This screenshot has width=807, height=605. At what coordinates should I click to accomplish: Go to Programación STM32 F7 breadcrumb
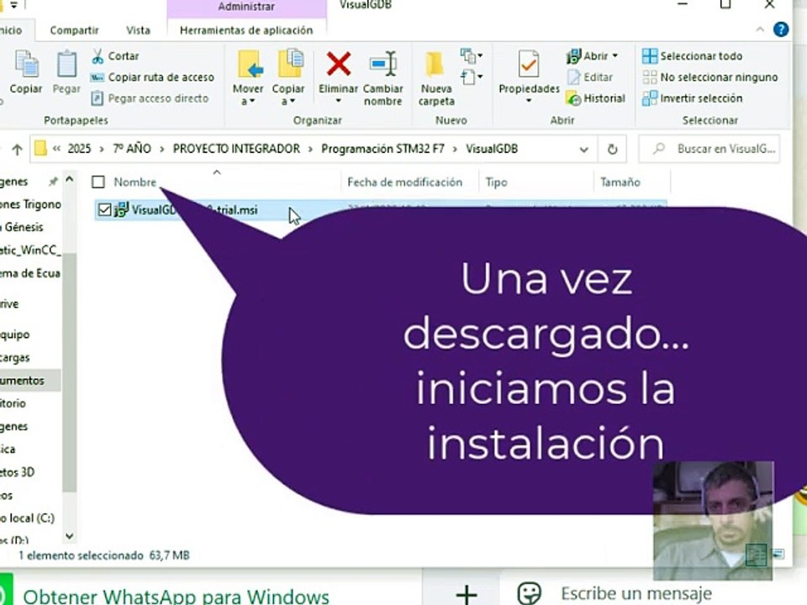pos(382,149)
